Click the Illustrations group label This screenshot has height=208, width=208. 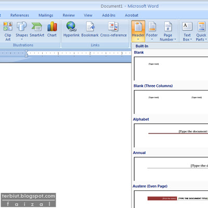(x=23, y=45)
